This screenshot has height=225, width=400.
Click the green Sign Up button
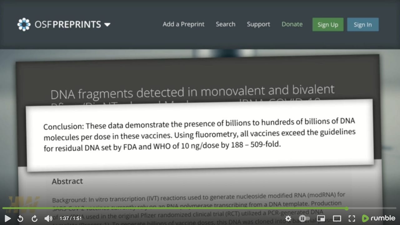click(328, 25)
